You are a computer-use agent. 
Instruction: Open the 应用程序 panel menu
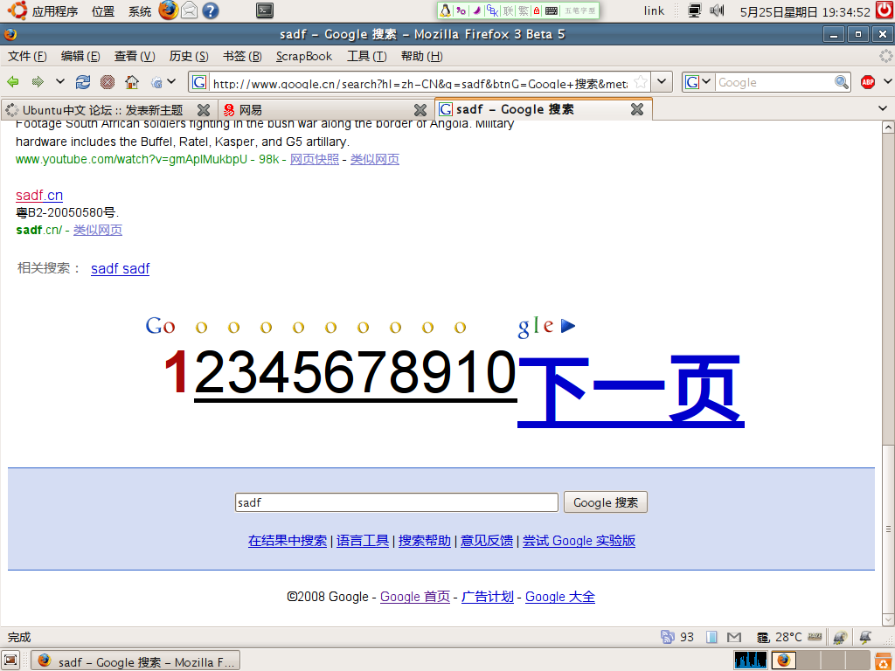[55, 10]
